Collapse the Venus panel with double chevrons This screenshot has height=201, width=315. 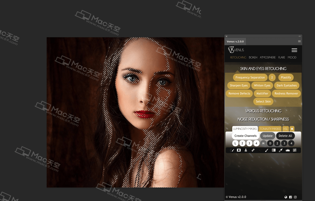(x=299, y=36)
